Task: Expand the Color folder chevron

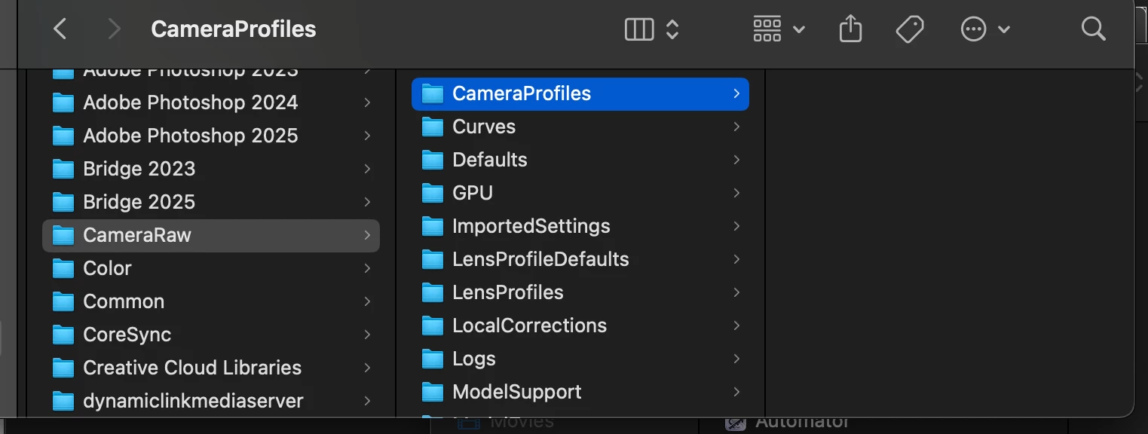Action: pyautogui.click(x=367, y=268)
